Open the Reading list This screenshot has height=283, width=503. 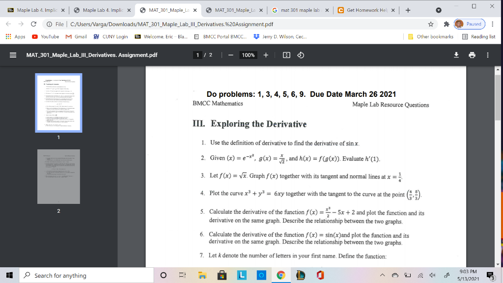coord(478,36)
